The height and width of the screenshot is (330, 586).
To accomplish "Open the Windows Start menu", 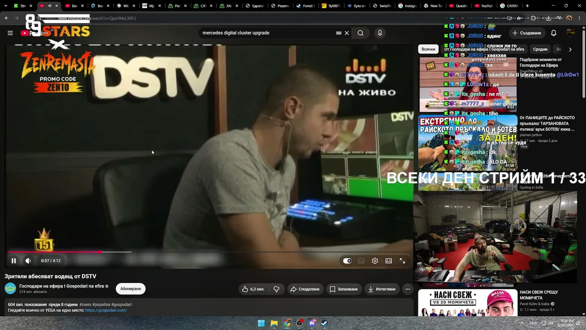I will click(261, 323).
